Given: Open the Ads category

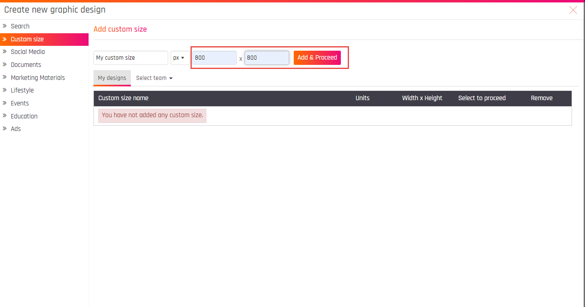Looking at the screenshot, I should tap(15, 129).
